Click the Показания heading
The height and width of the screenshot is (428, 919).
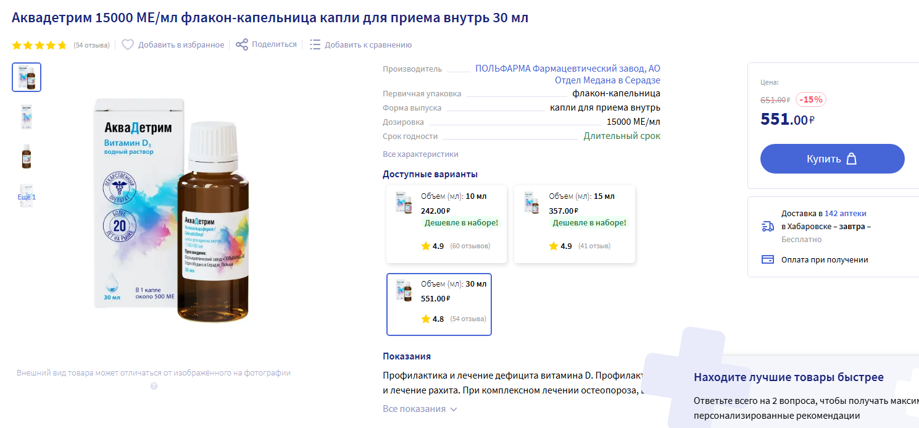407,356
